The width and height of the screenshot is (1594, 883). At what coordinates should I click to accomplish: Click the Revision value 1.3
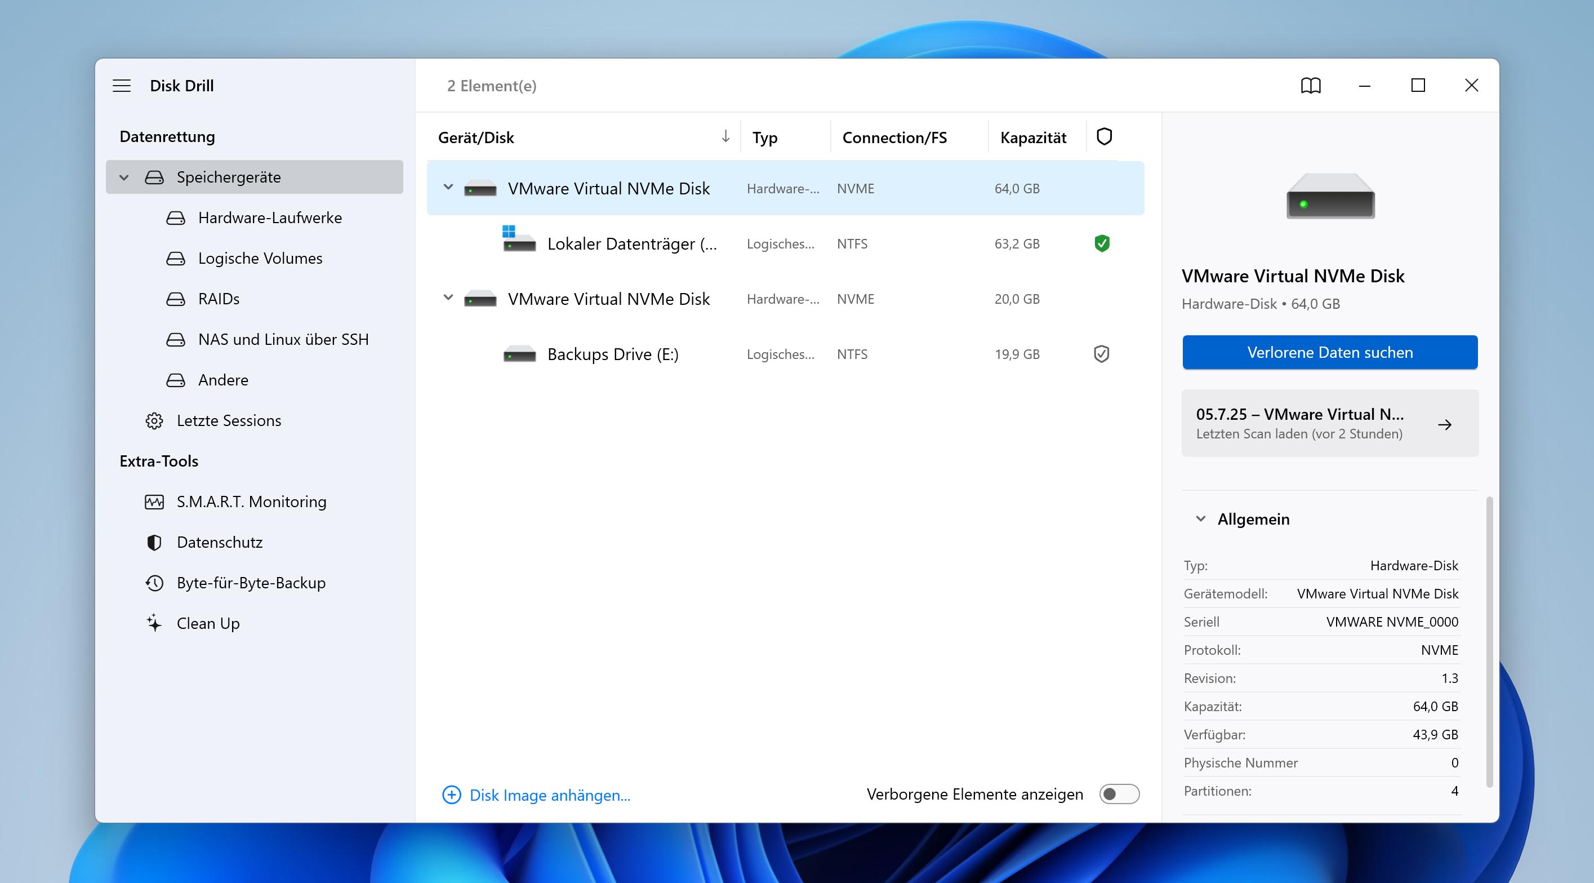(x=1449, y=678)
